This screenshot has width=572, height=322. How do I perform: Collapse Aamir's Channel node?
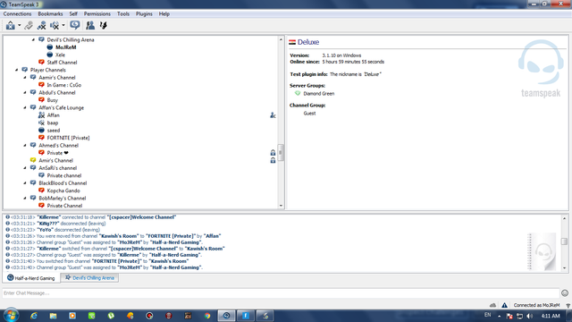25,78
